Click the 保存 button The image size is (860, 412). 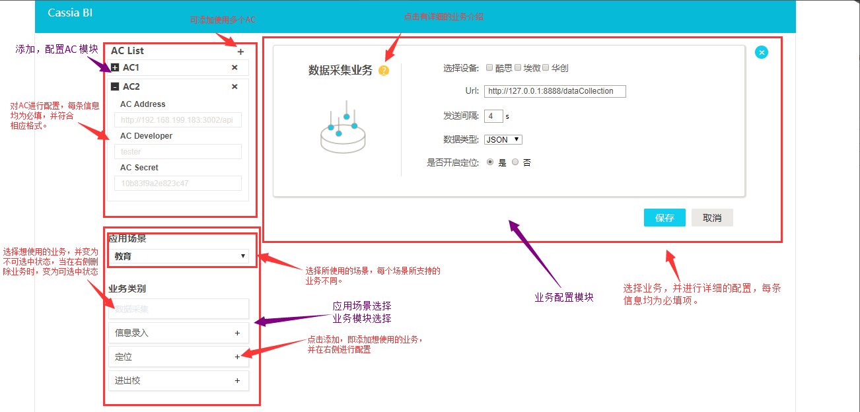[x=664, y=218]
